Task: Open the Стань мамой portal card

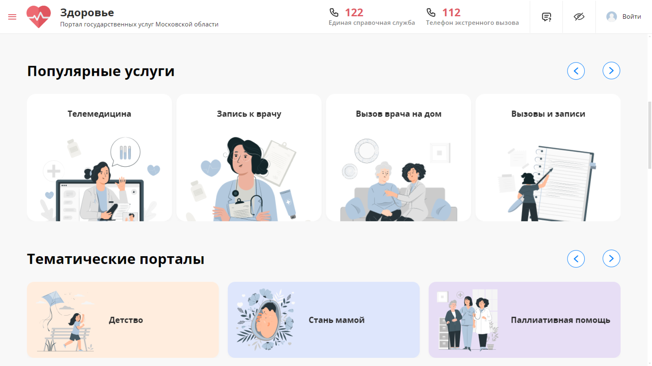Action: 324,320
